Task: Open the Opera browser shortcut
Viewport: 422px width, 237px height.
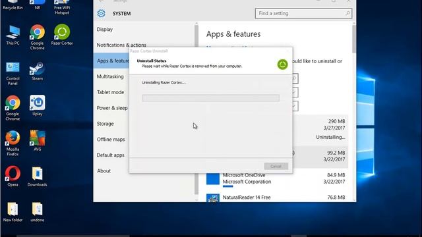Action: point(13,176)
